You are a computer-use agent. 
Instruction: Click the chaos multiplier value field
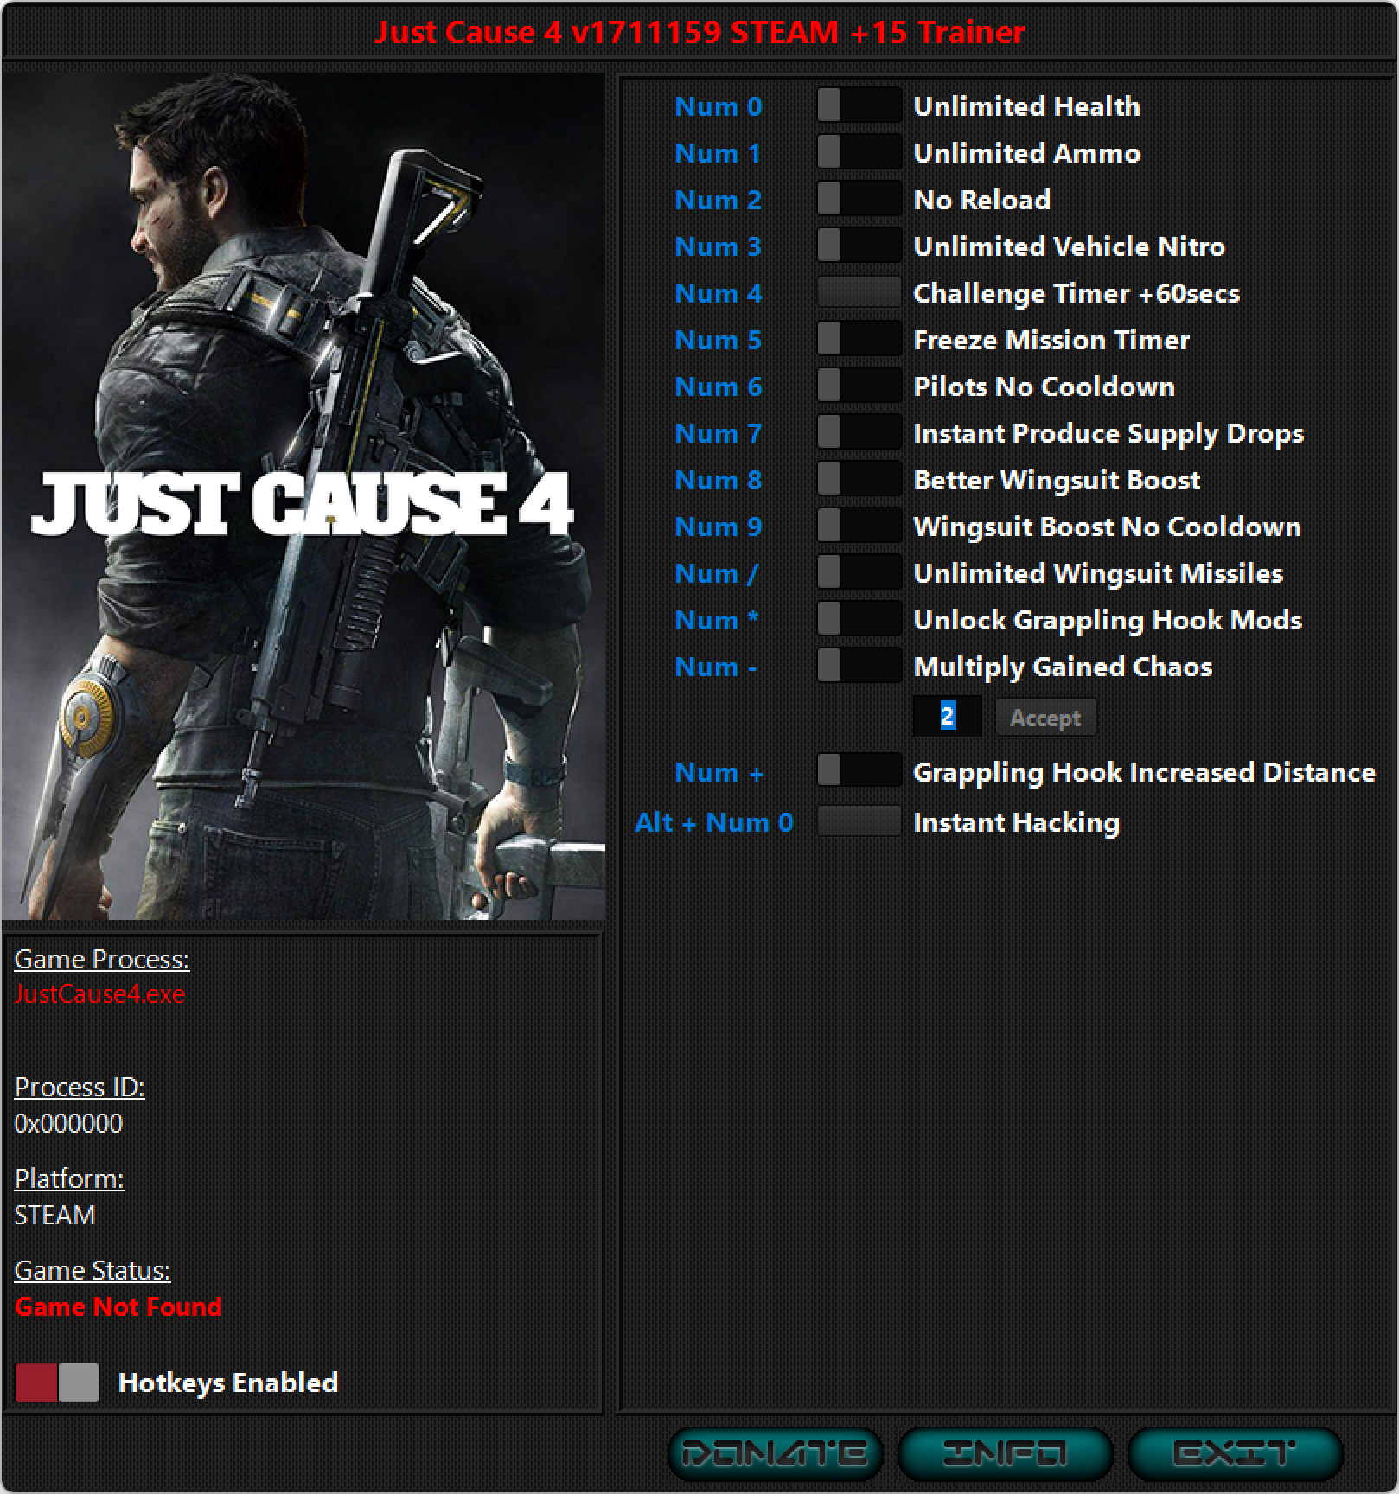coord(948,717)
